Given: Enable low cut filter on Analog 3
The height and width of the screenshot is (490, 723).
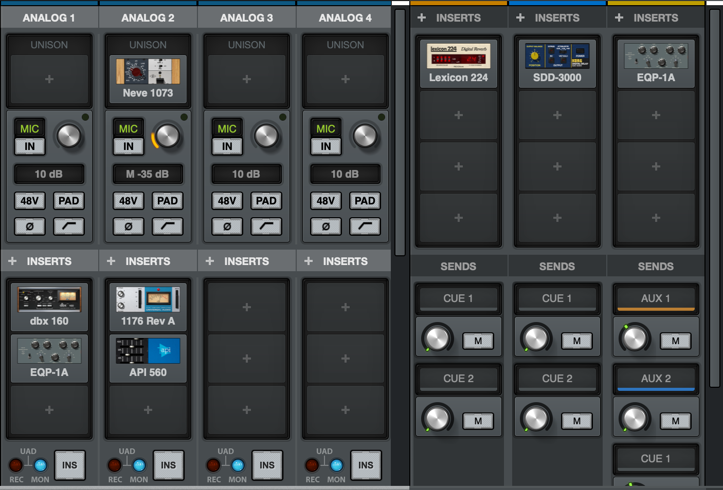Looking at the screenshot, I should 266,226.
